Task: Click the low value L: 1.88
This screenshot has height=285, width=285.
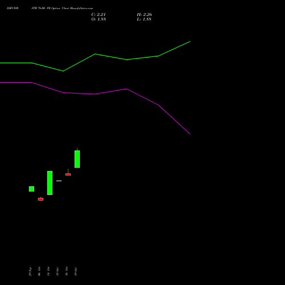Action: click(x=144, y=19)
